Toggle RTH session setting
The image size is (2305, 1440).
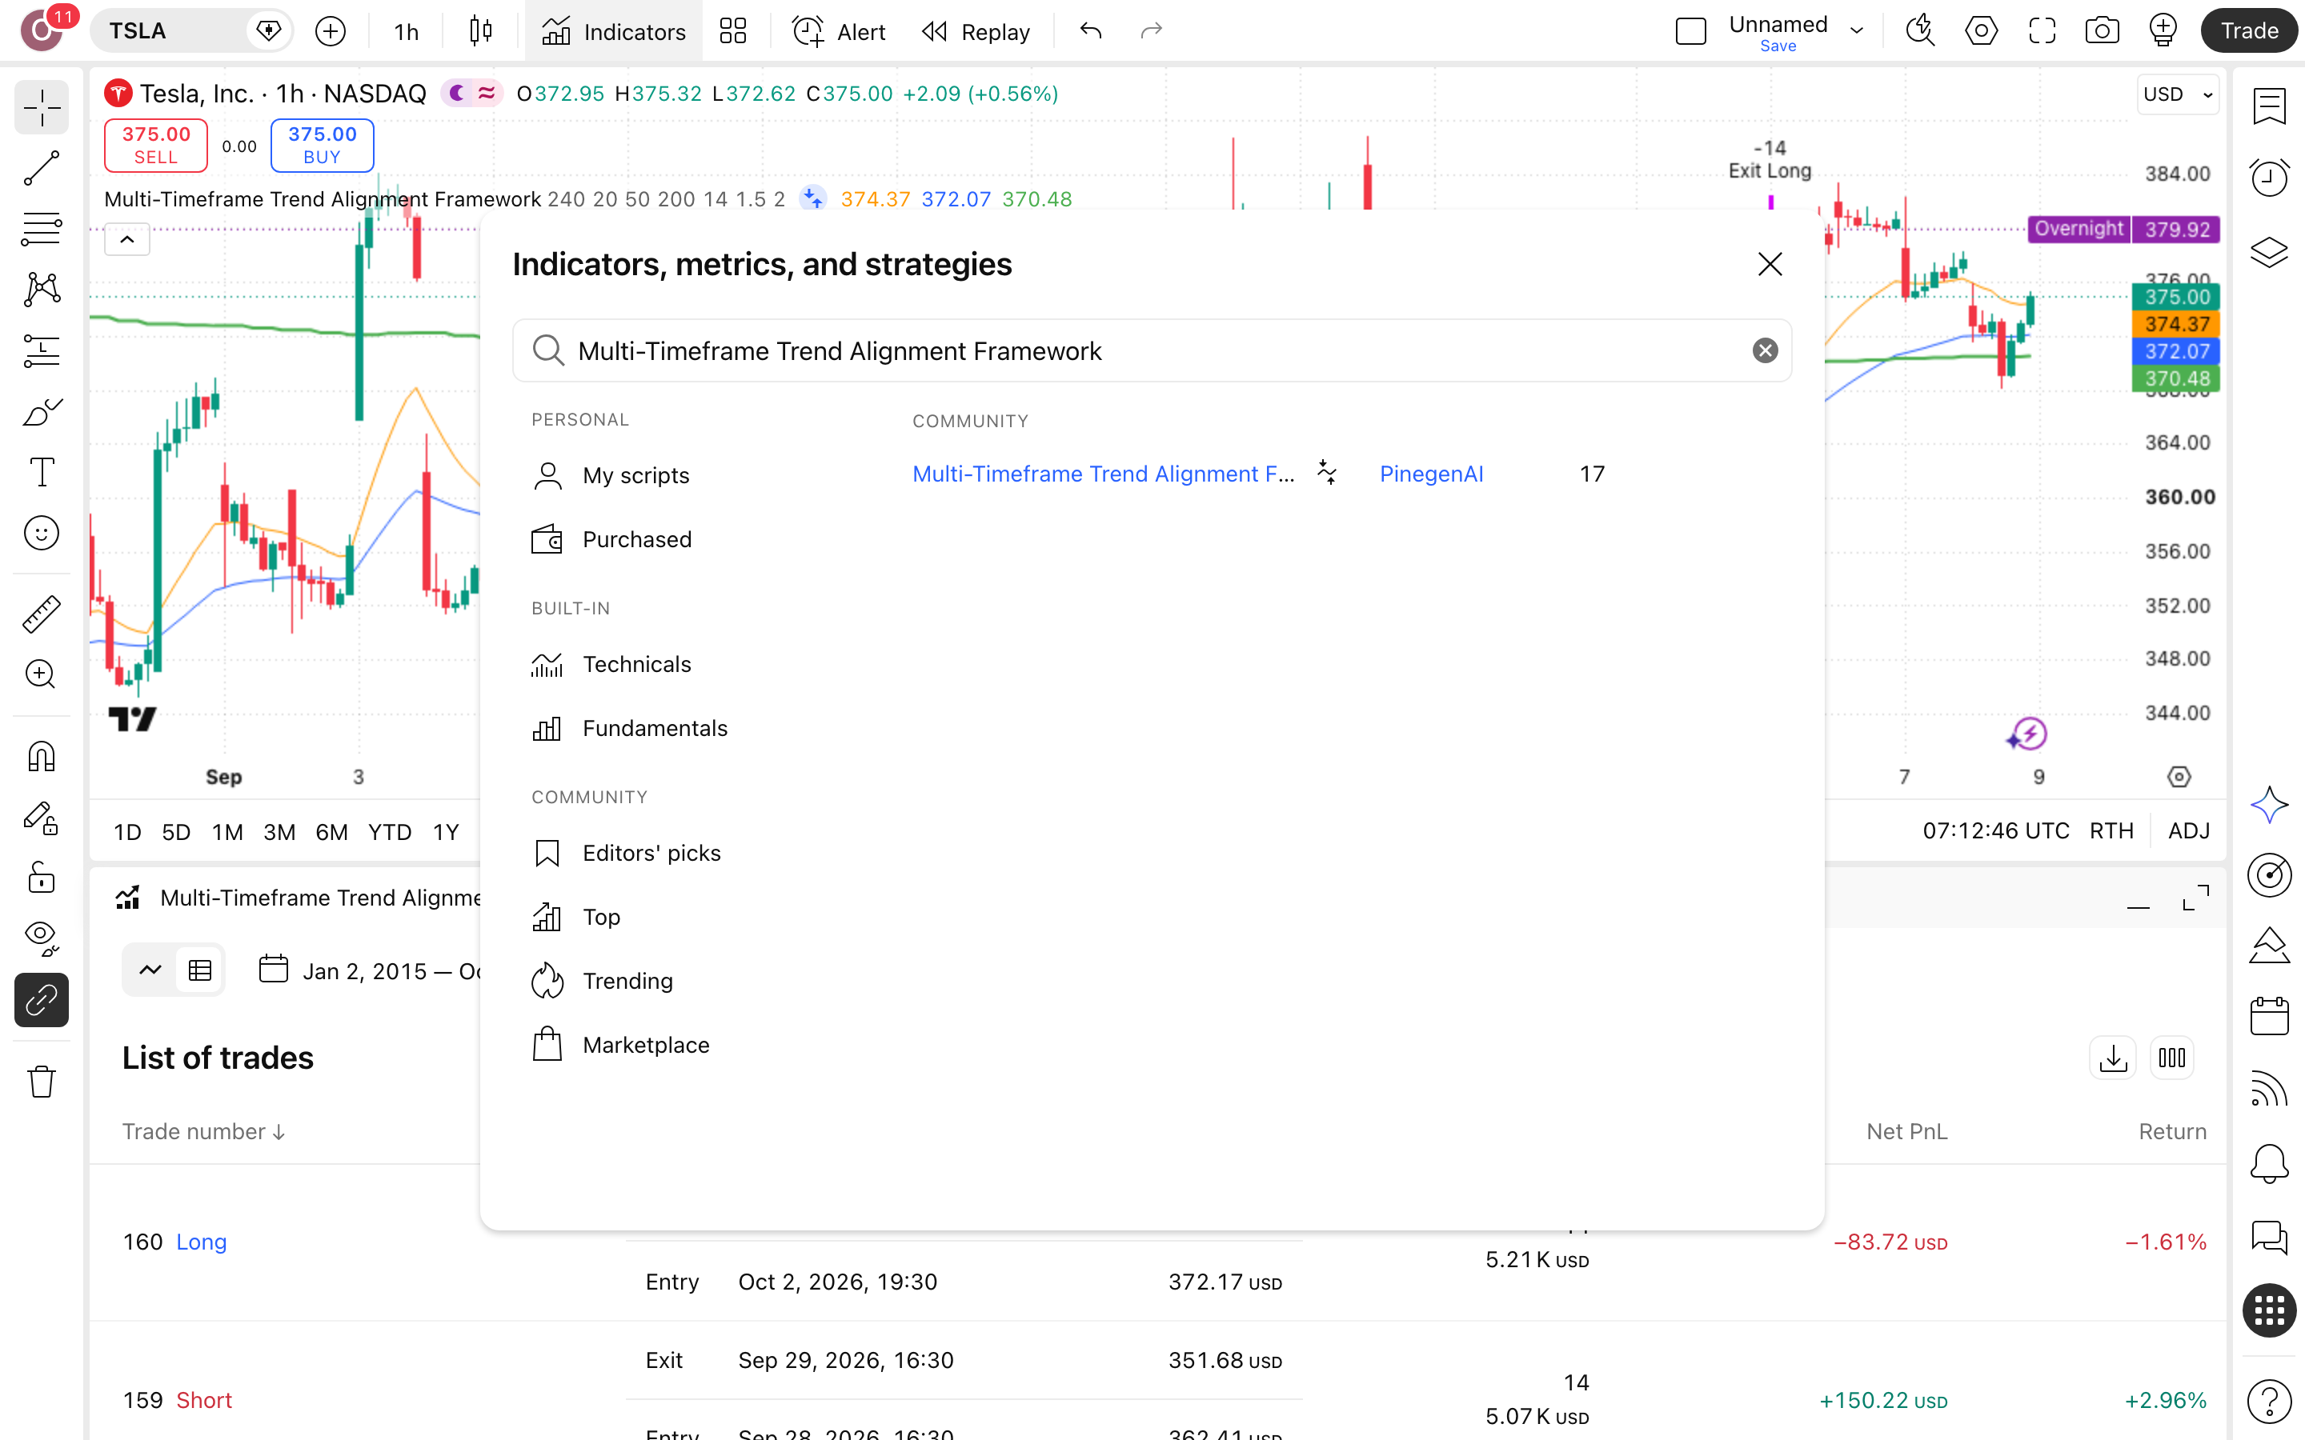pyautogui.click(x=2111, y=830)
